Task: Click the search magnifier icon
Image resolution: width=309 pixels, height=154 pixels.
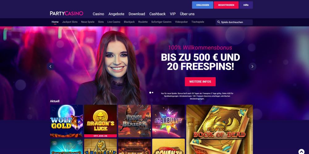Action: [218, 22]
